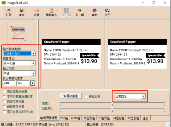Open the 输出灰度 dropdown showing 单色

[x=33, y=73]
